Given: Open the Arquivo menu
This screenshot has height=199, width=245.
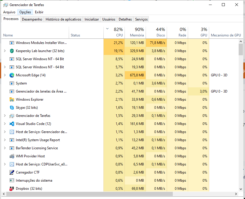Looking at the screenshot, I should (x=9, y=12).
